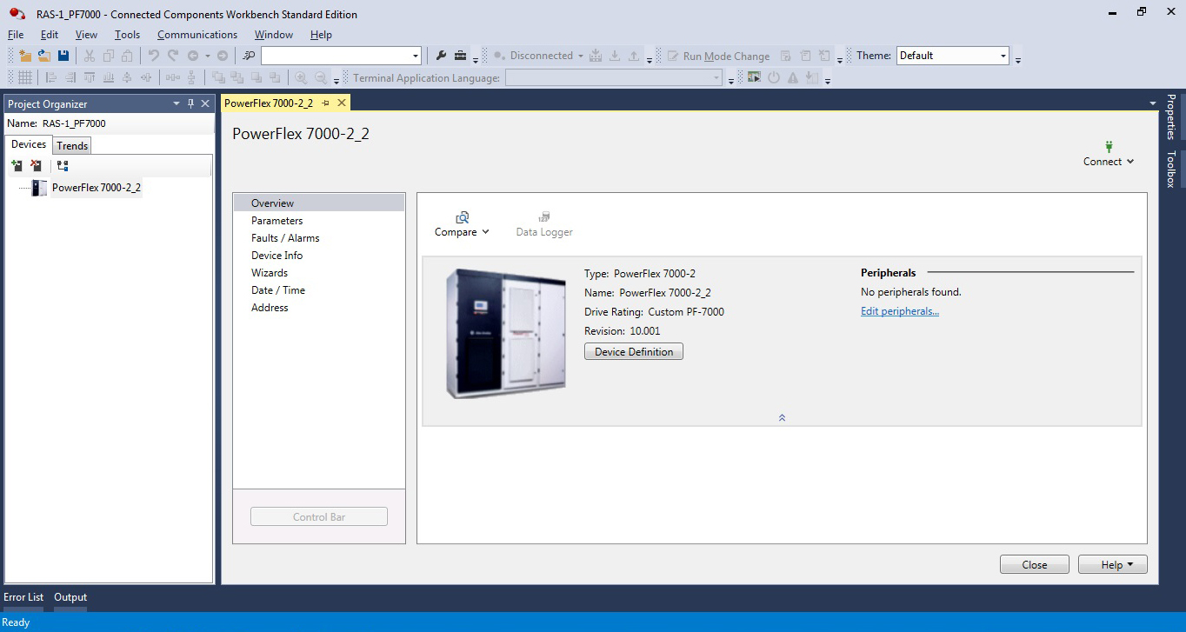The width and height of the screenshot is (1186, 632).
Task: Open the File menu
Action: pos(16,35)
